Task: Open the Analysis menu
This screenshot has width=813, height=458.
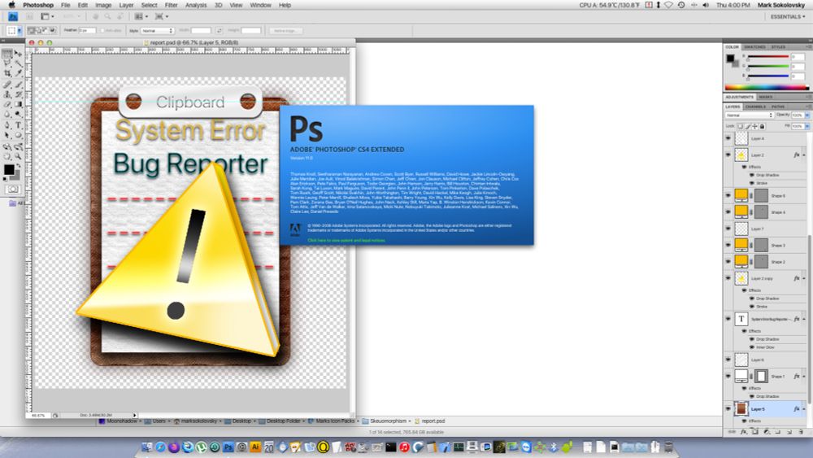Action: (x=196, y=5)
